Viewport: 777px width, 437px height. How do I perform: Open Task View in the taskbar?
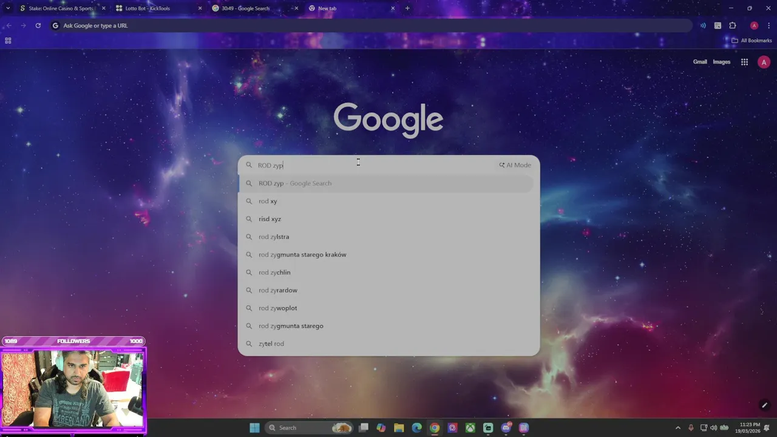tap(364, 428)
